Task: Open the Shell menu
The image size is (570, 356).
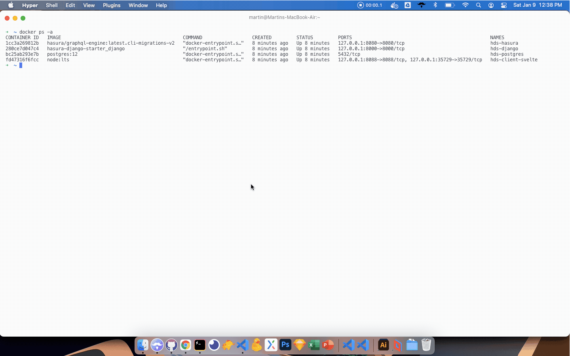Action: [51, 5]
